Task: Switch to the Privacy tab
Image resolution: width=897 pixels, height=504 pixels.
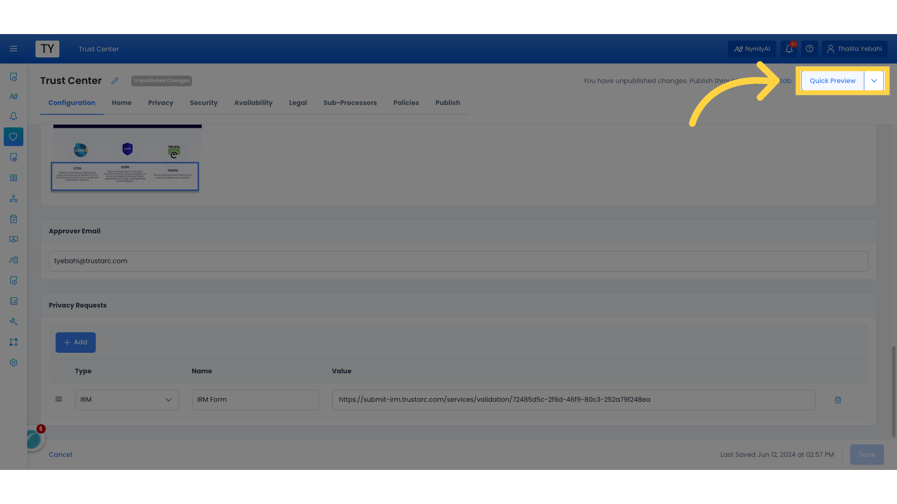Action: pyautogui.click(x=161, y=103)
